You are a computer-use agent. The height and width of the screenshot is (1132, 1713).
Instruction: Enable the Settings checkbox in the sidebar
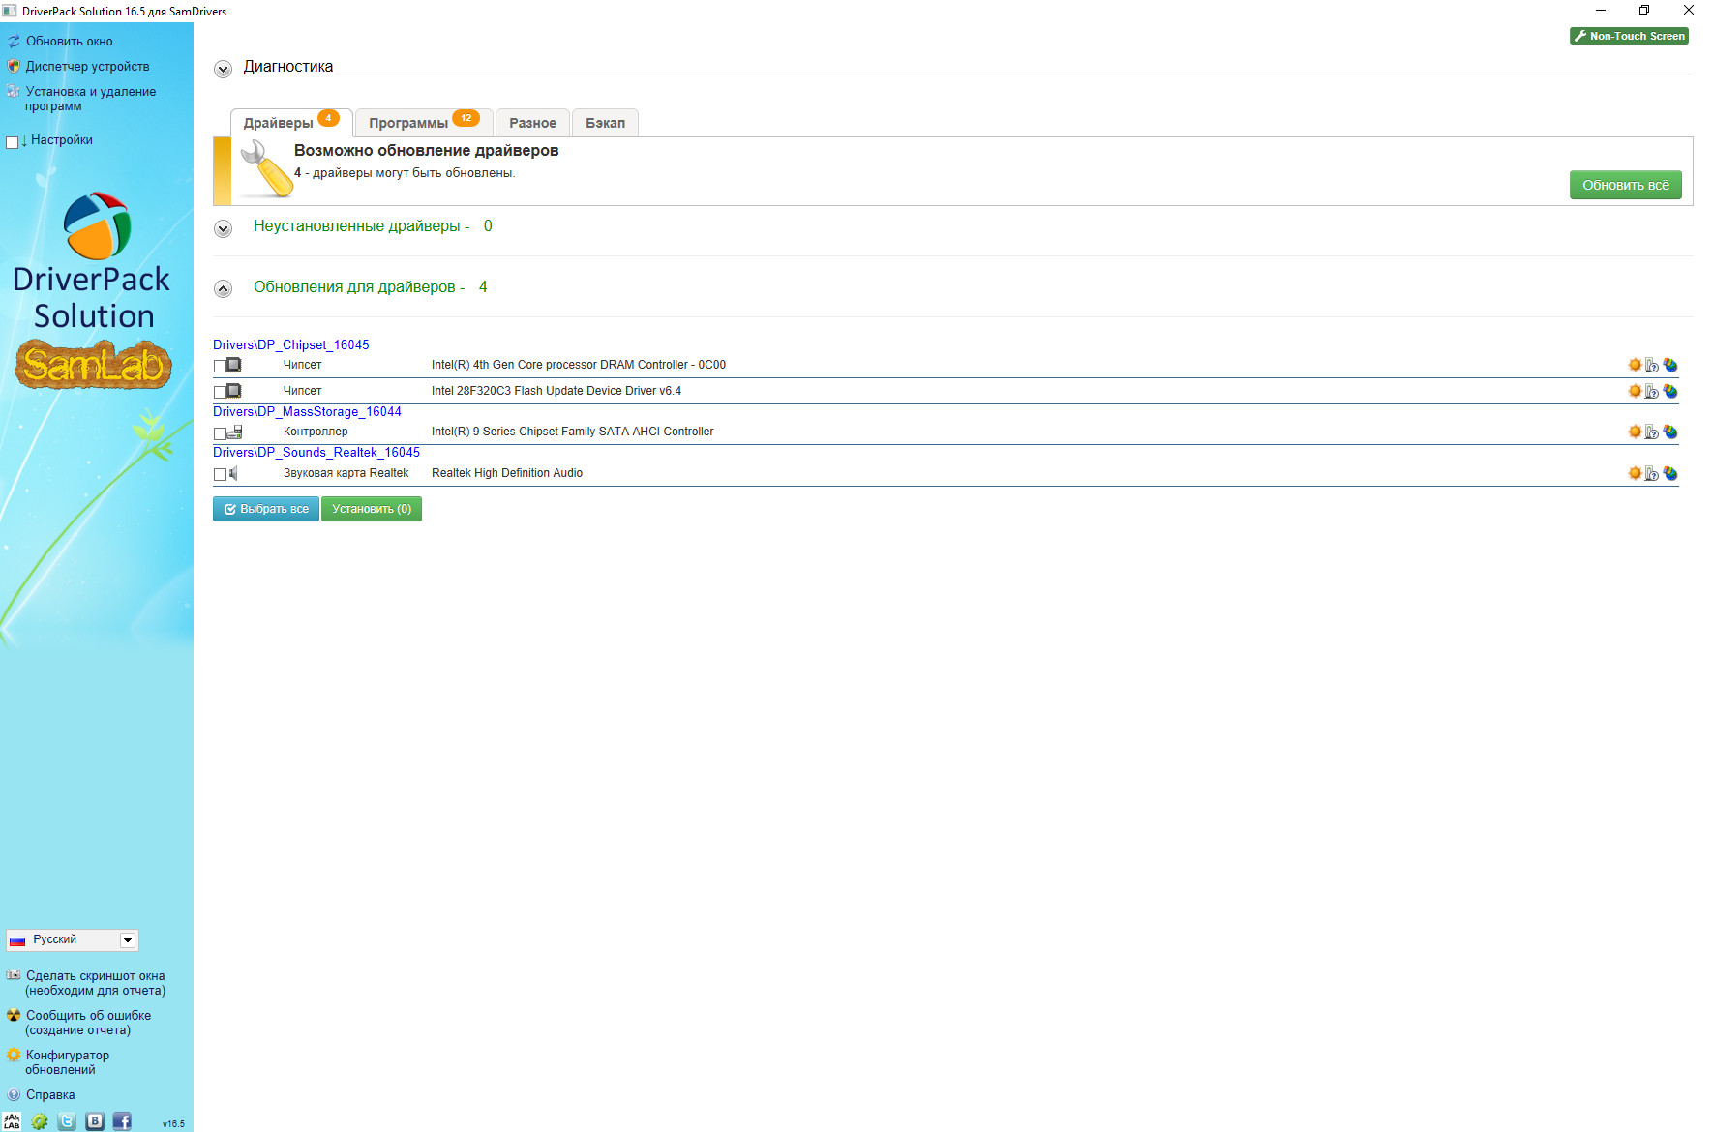13,141
